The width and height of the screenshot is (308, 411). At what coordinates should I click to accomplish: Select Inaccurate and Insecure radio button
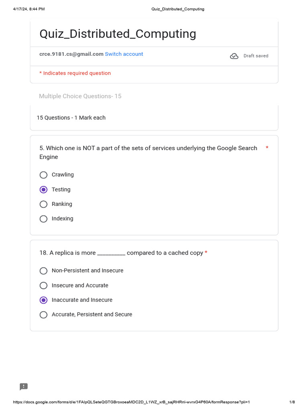(44, 300)
